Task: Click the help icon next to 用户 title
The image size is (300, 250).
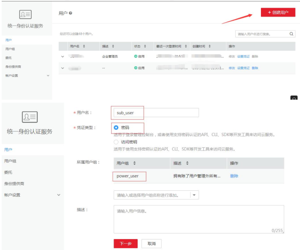Action: pyautogui.click(x=70, y=13)
